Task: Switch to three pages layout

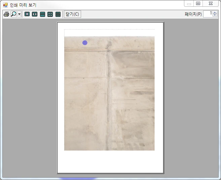Action: (42, 14)
